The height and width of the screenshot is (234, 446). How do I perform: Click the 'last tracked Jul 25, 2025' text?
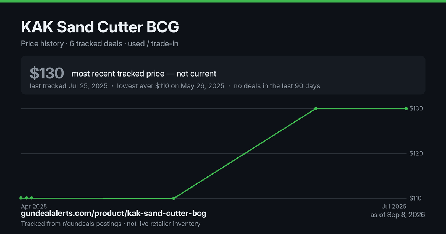click(x=69, y=86)
